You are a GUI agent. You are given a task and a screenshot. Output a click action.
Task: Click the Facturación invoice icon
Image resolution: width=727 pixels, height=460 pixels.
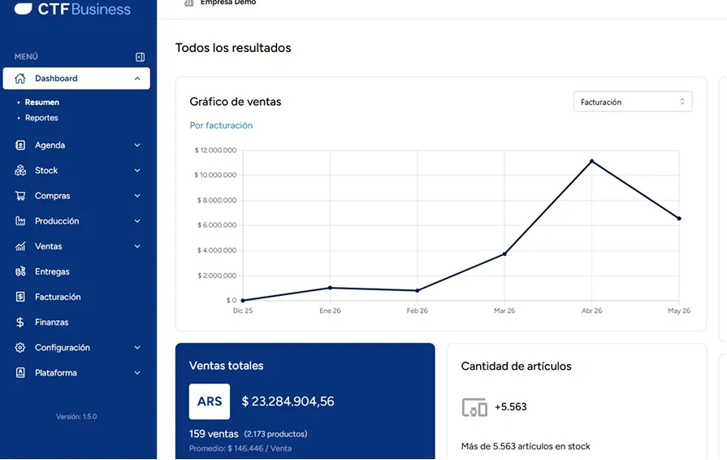point(20,297)
